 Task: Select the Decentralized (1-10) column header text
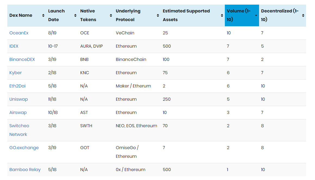click(x=280, y=15)
